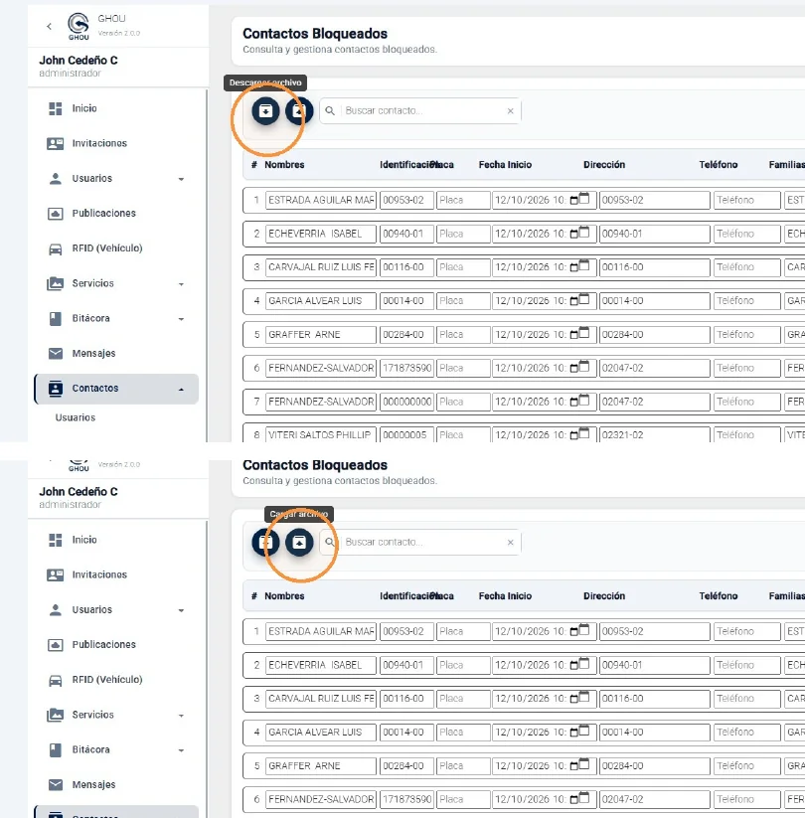Open calendar picker in ESTRADA AGUILAR row, top screenshot
This screenshot has width=805, height=818.
click(579, 200)
